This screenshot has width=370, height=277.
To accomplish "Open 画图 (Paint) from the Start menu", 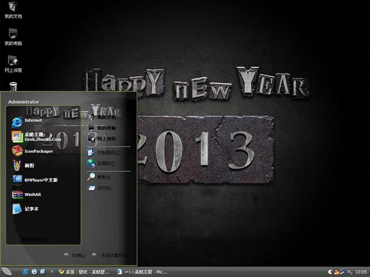I will (x=30, y=166).
